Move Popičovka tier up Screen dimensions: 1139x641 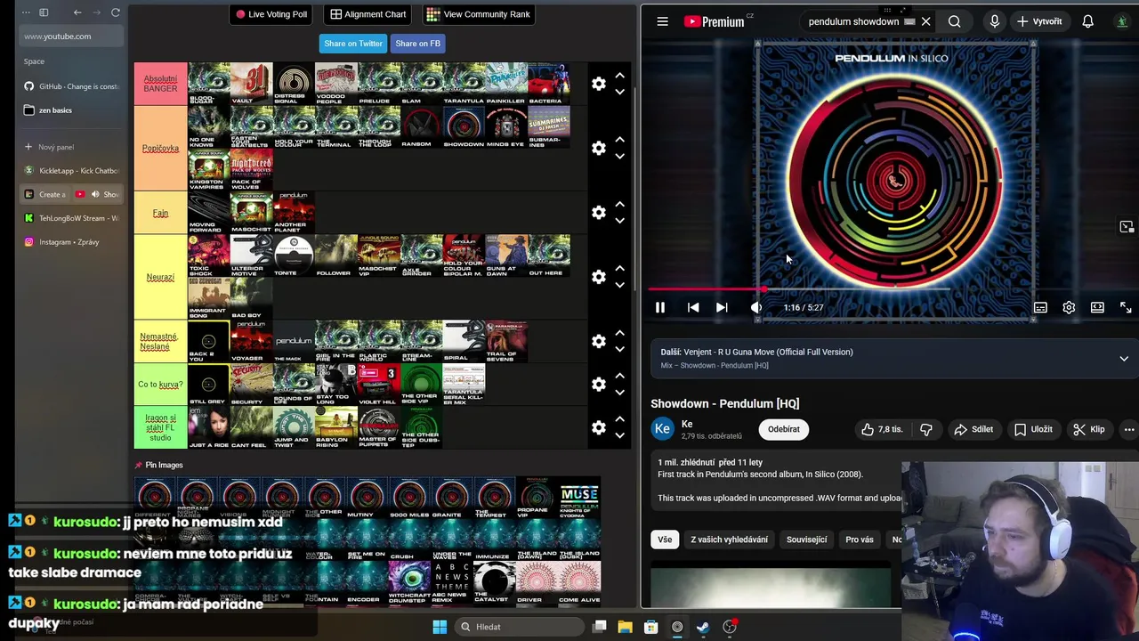(619, 140)
